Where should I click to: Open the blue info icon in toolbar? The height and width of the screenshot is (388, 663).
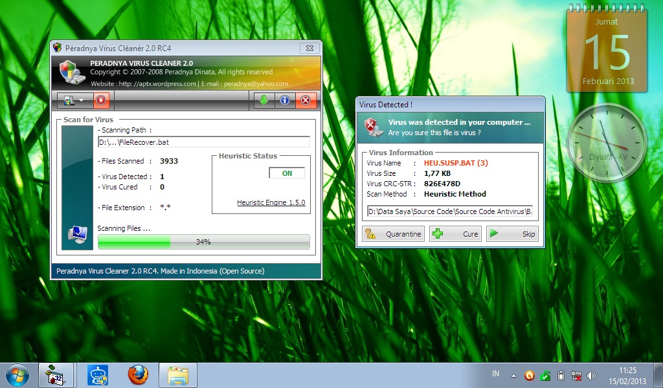pos(285,100)
